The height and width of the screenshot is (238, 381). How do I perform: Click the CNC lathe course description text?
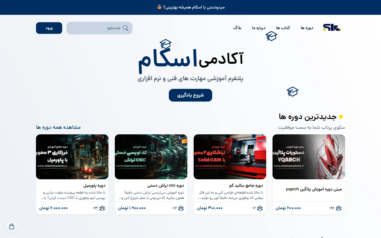tap(151, 195)
